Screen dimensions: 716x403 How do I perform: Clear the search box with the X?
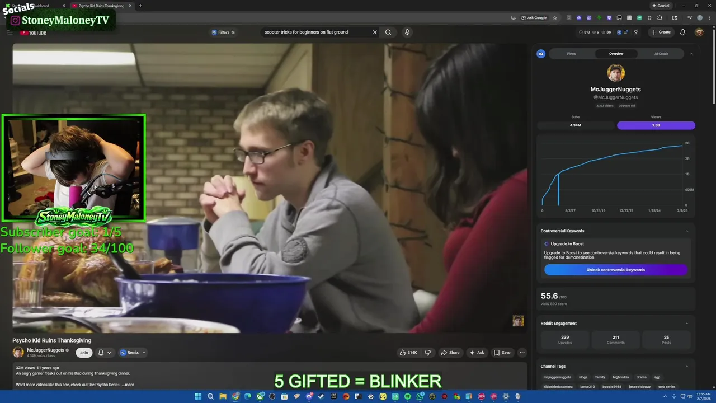point(375,32)
